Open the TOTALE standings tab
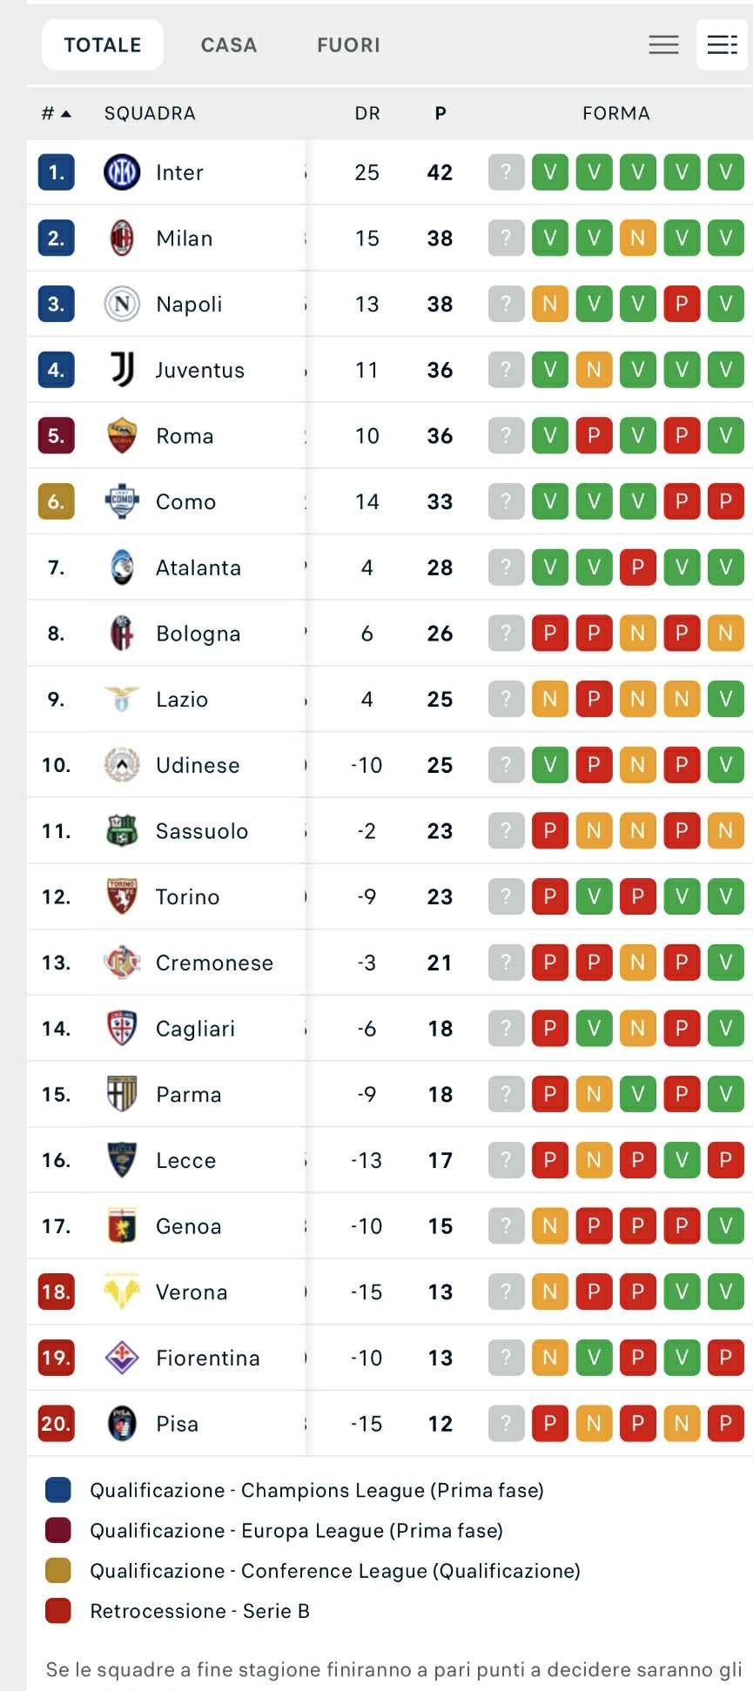Screen dimensions: 753x1691 click(x=103, y=45)
